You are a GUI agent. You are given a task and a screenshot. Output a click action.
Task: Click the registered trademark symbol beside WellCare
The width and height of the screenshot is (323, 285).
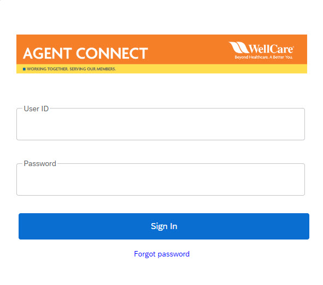click(x=293, y=47)
